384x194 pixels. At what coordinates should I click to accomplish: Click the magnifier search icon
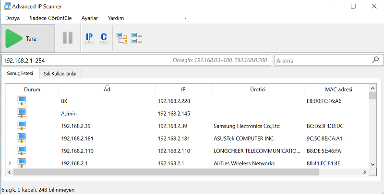[x=375, y=60]
